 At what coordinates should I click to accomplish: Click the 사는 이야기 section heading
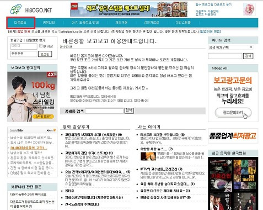pyautogui.click(x=149, y=127)
